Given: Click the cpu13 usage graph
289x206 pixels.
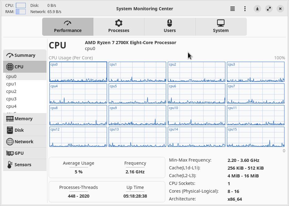Looking at the screenshot, I should point(137,137).
